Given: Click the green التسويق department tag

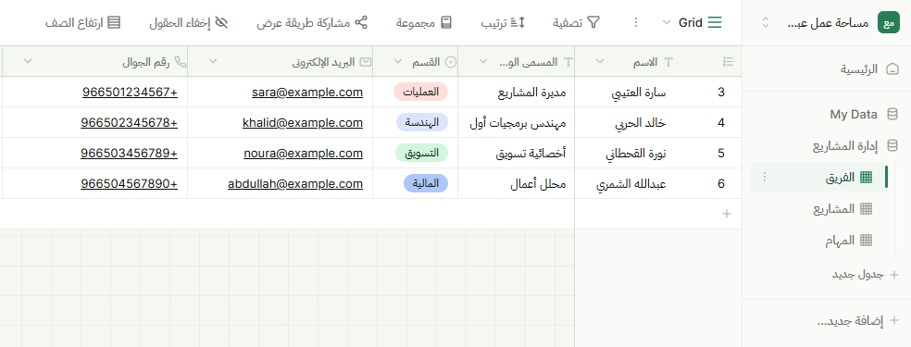Looking at the screenshot, I should [x=421, y=154].
